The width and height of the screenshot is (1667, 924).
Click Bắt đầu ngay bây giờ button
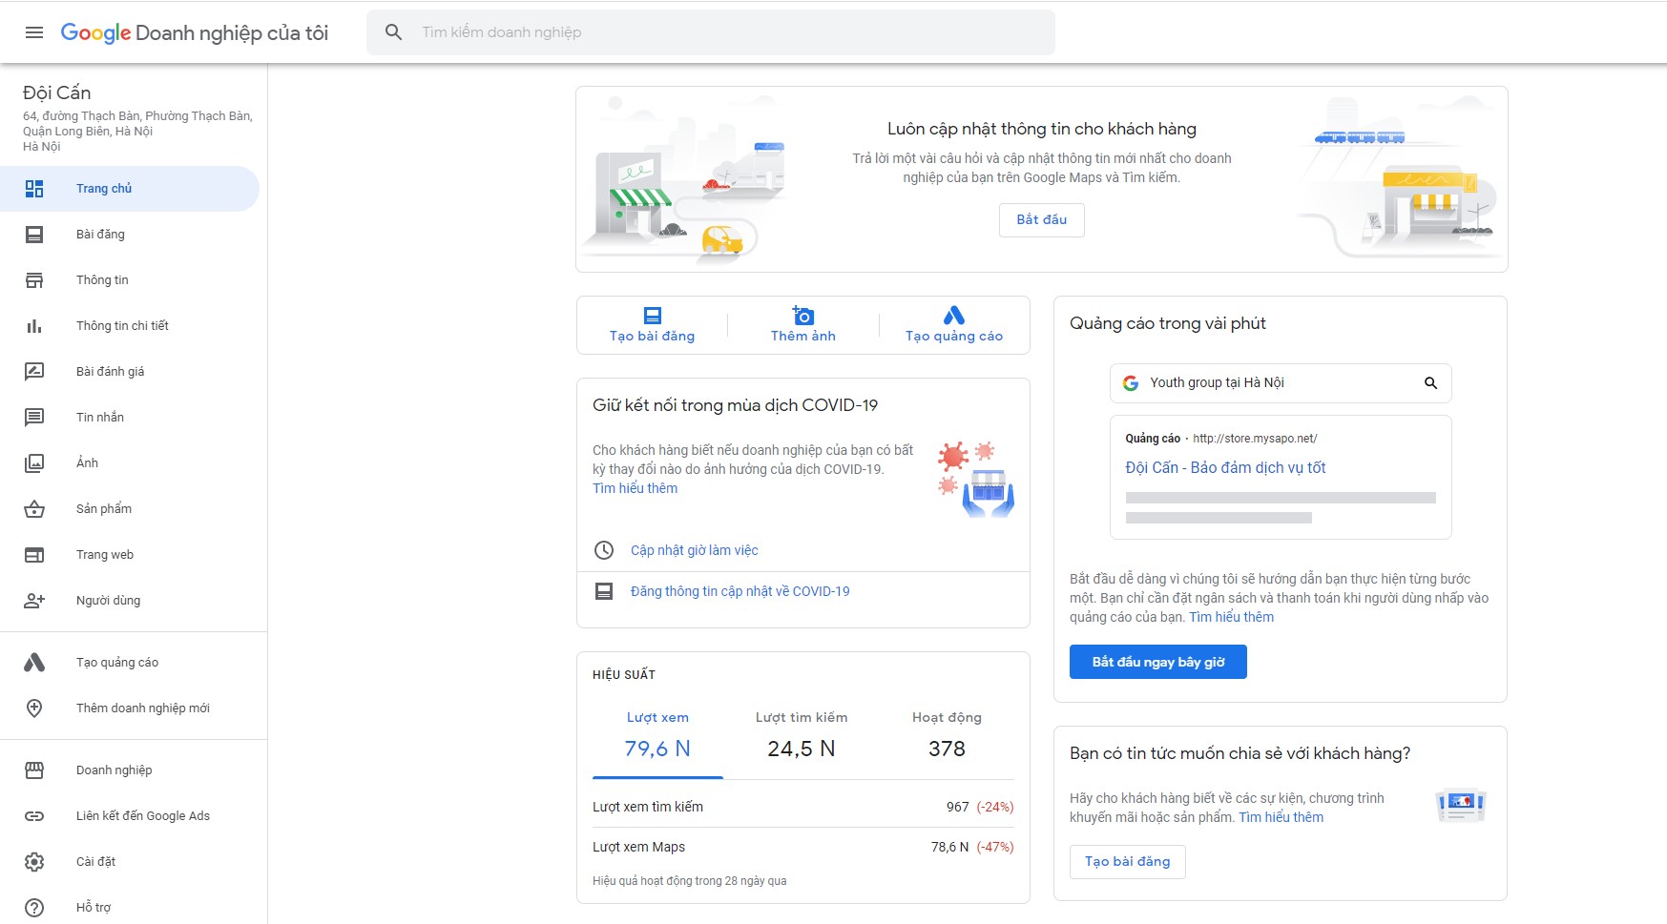1157,662
